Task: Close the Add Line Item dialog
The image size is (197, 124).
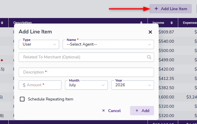Action: click(150, 32)
